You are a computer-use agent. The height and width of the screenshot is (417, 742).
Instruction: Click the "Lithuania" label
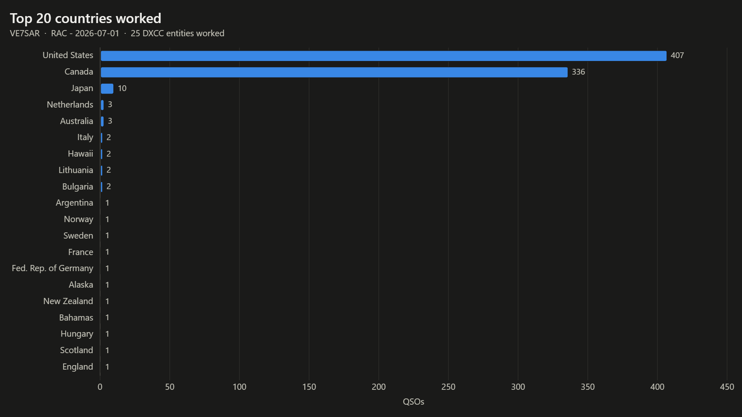76,170
